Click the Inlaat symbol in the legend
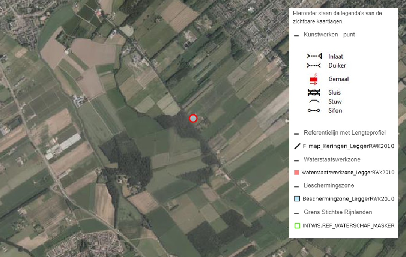 (x=314, y=56)
